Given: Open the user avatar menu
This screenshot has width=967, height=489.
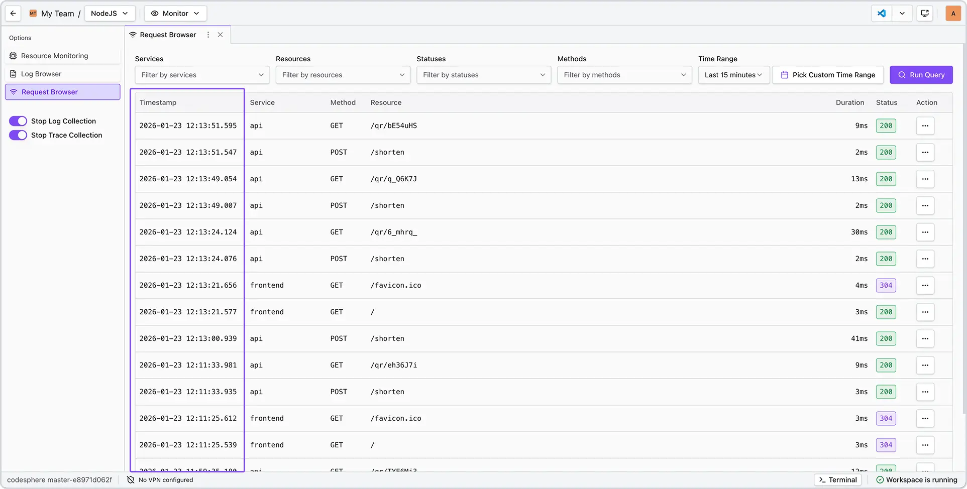Looking at the screenshot, I should point(953,14).
